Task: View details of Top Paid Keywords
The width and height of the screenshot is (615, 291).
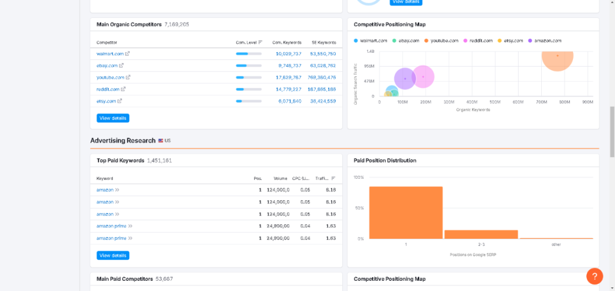Action: (x=113, y=256)
